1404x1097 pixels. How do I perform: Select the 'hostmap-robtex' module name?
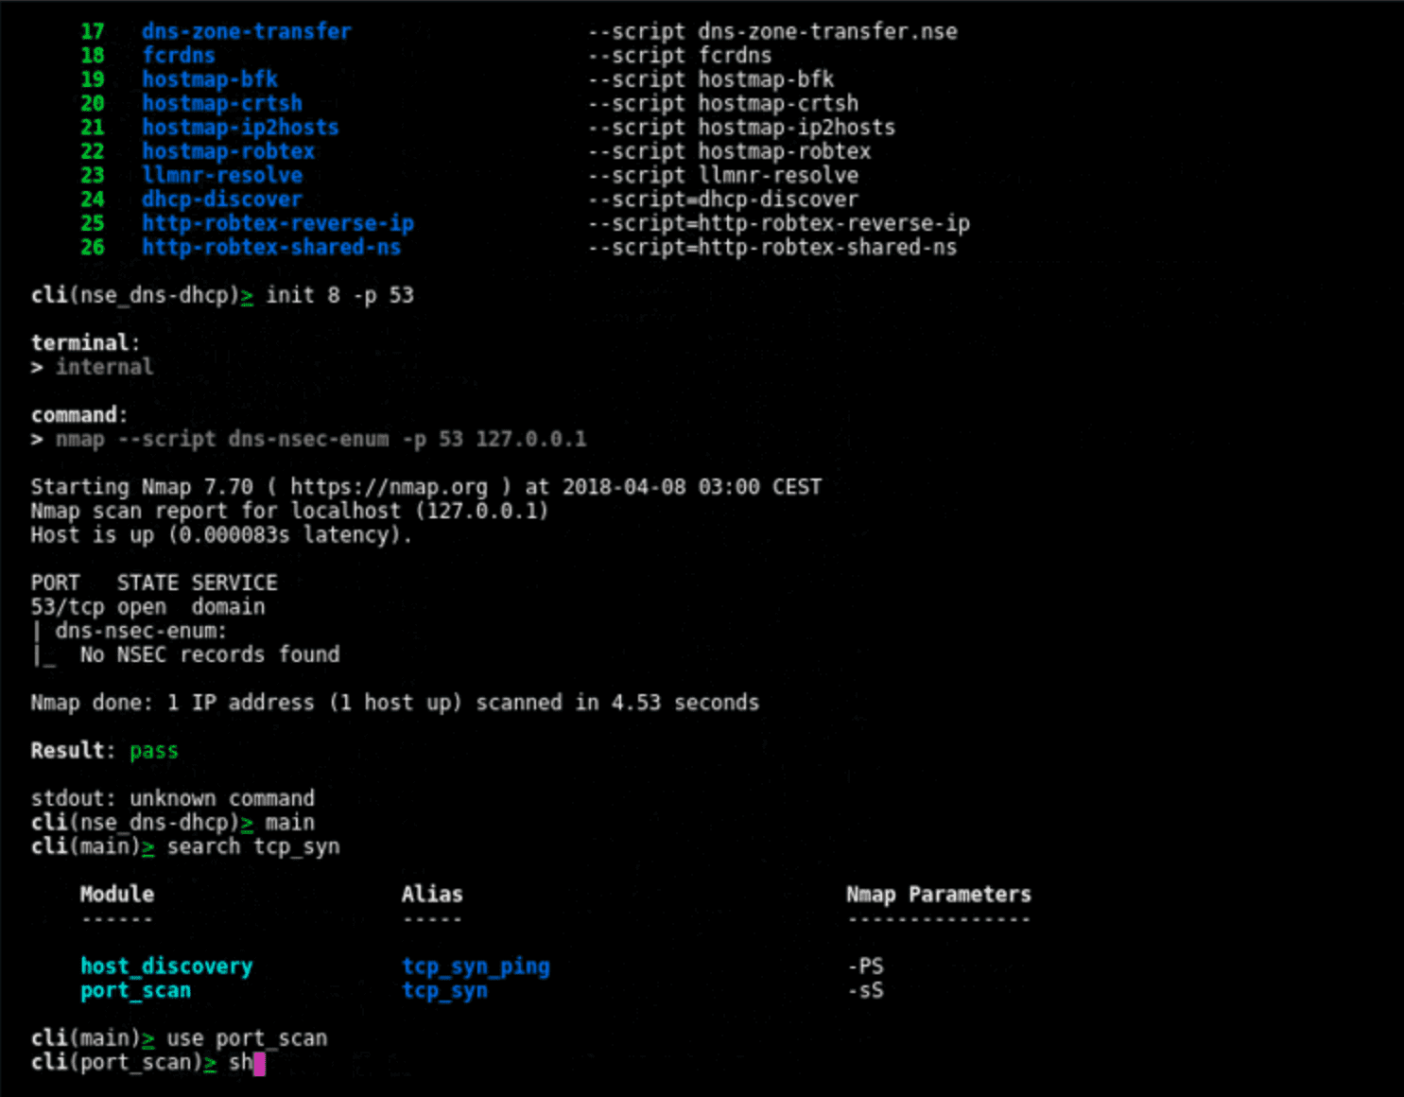(228, 151)
